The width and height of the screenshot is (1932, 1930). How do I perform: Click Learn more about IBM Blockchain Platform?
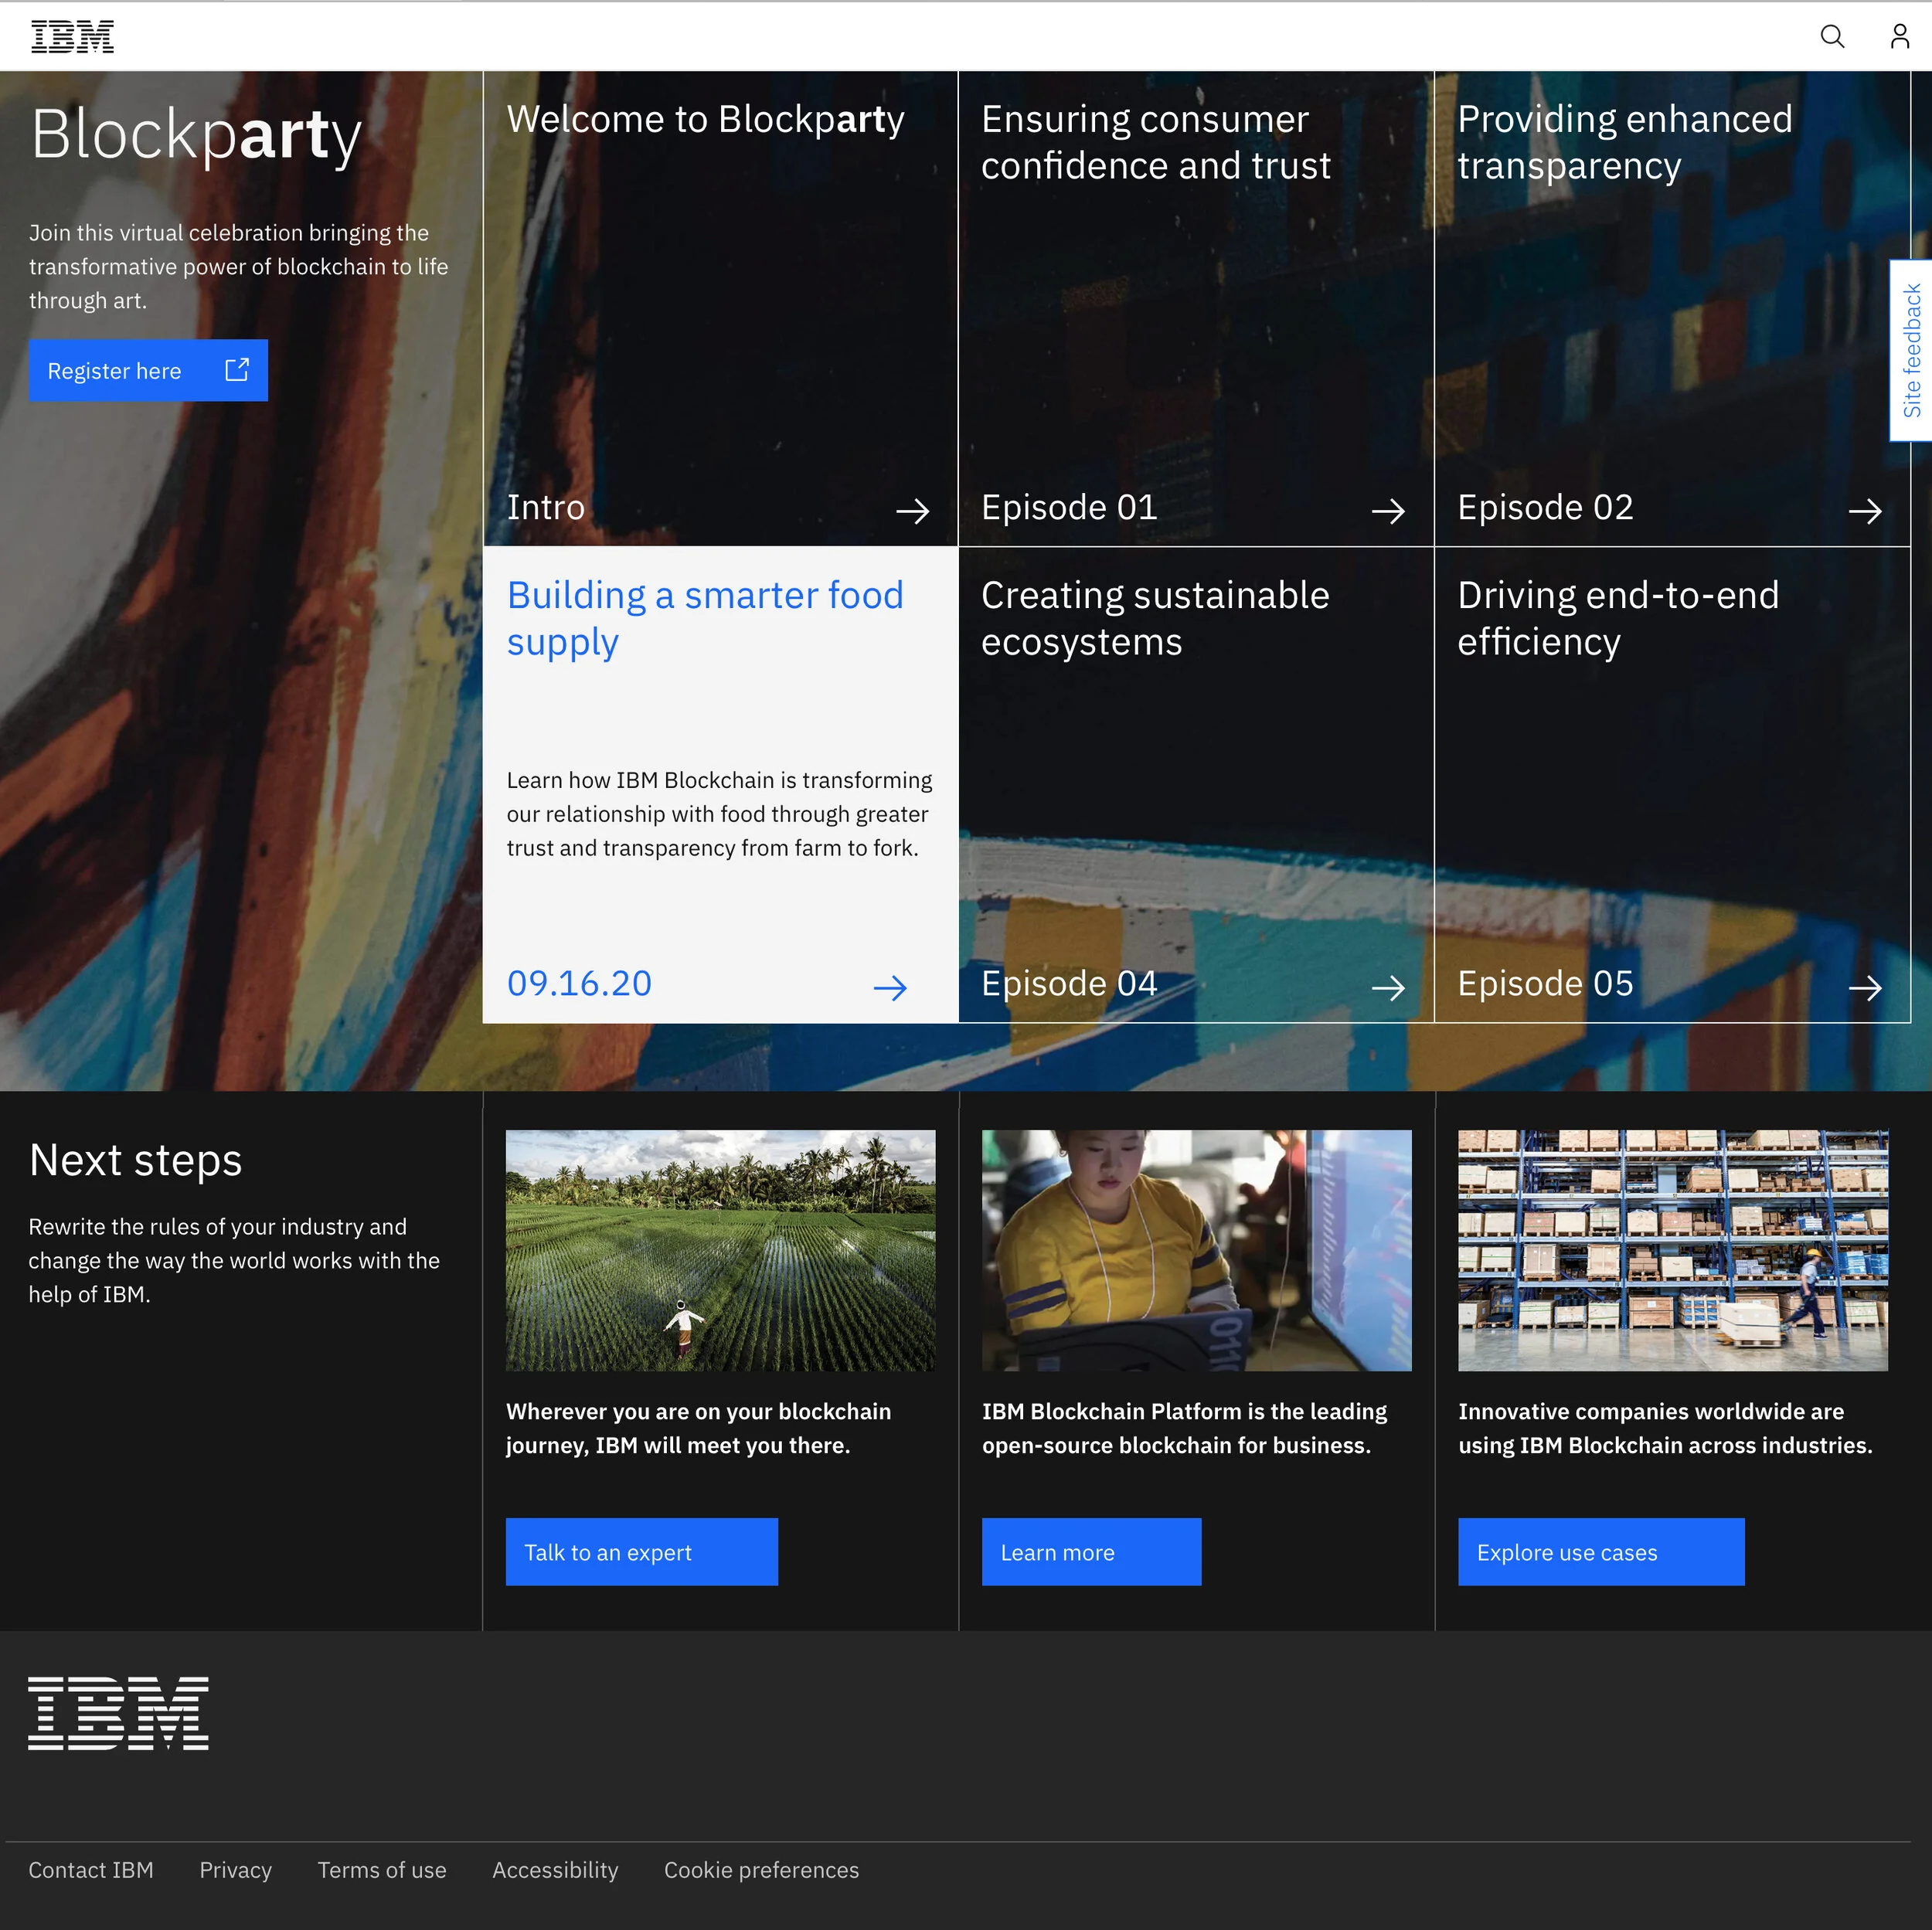[x=1090, y=1552]
